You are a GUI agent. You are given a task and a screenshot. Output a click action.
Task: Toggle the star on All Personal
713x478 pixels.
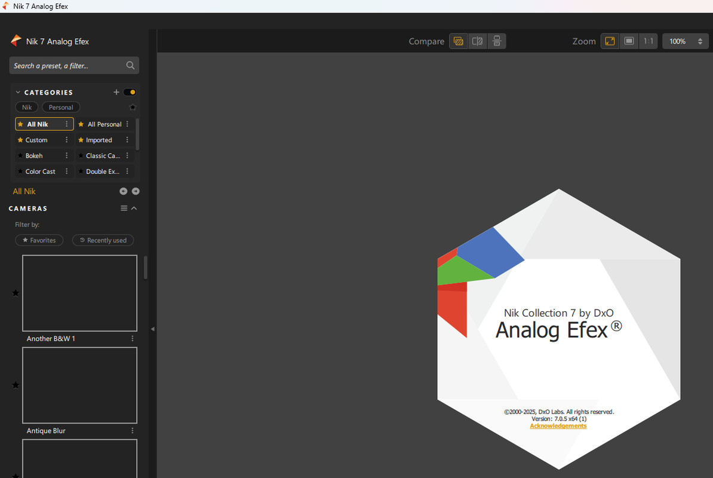(x=81, y=124)
